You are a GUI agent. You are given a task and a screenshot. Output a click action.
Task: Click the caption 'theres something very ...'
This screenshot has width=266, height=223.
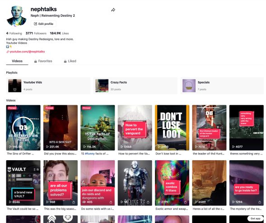pyautogui.click(x=246, y=153)
